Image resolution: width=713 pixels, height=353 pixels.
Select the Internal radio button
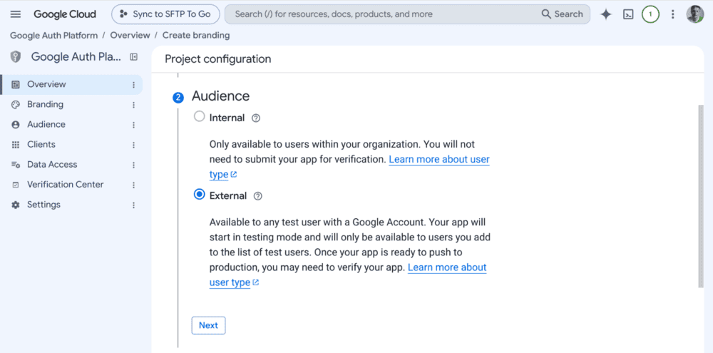[x=199, y=116]
